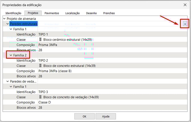This screenshot has height=122, width=191.
Task: Collapse the Projeto de alvenaria node
Action: (4, 18)
